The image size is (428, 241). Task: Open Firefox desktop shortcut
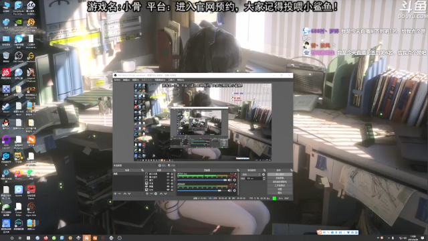(19, 174)
